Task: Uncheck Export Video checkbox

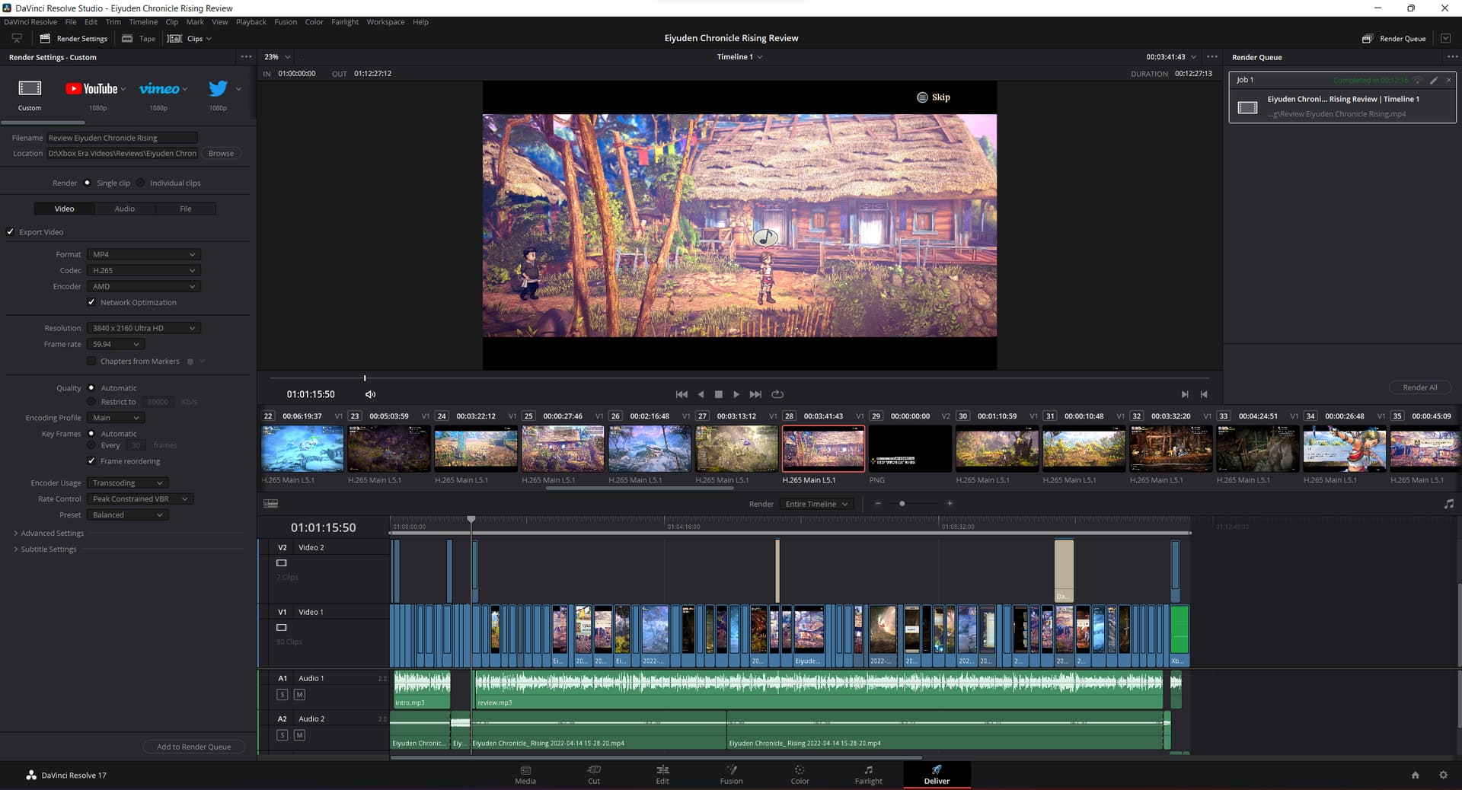Action: pos(11,232)
